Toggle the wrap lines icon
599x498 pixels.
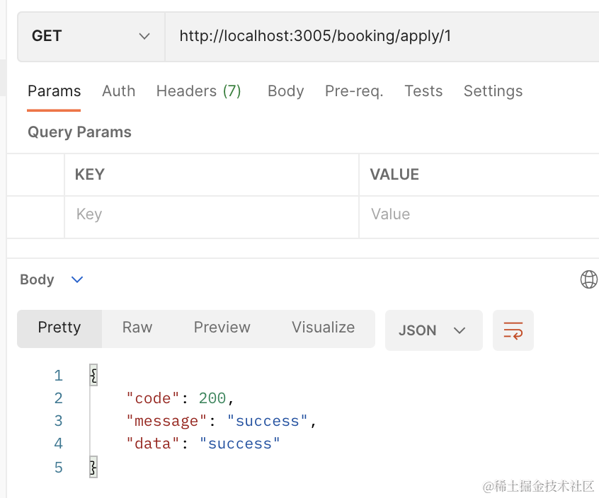click(513, 330)
